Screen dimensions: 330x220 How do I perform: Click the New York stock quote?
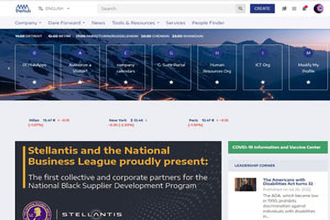pos(128,123)
